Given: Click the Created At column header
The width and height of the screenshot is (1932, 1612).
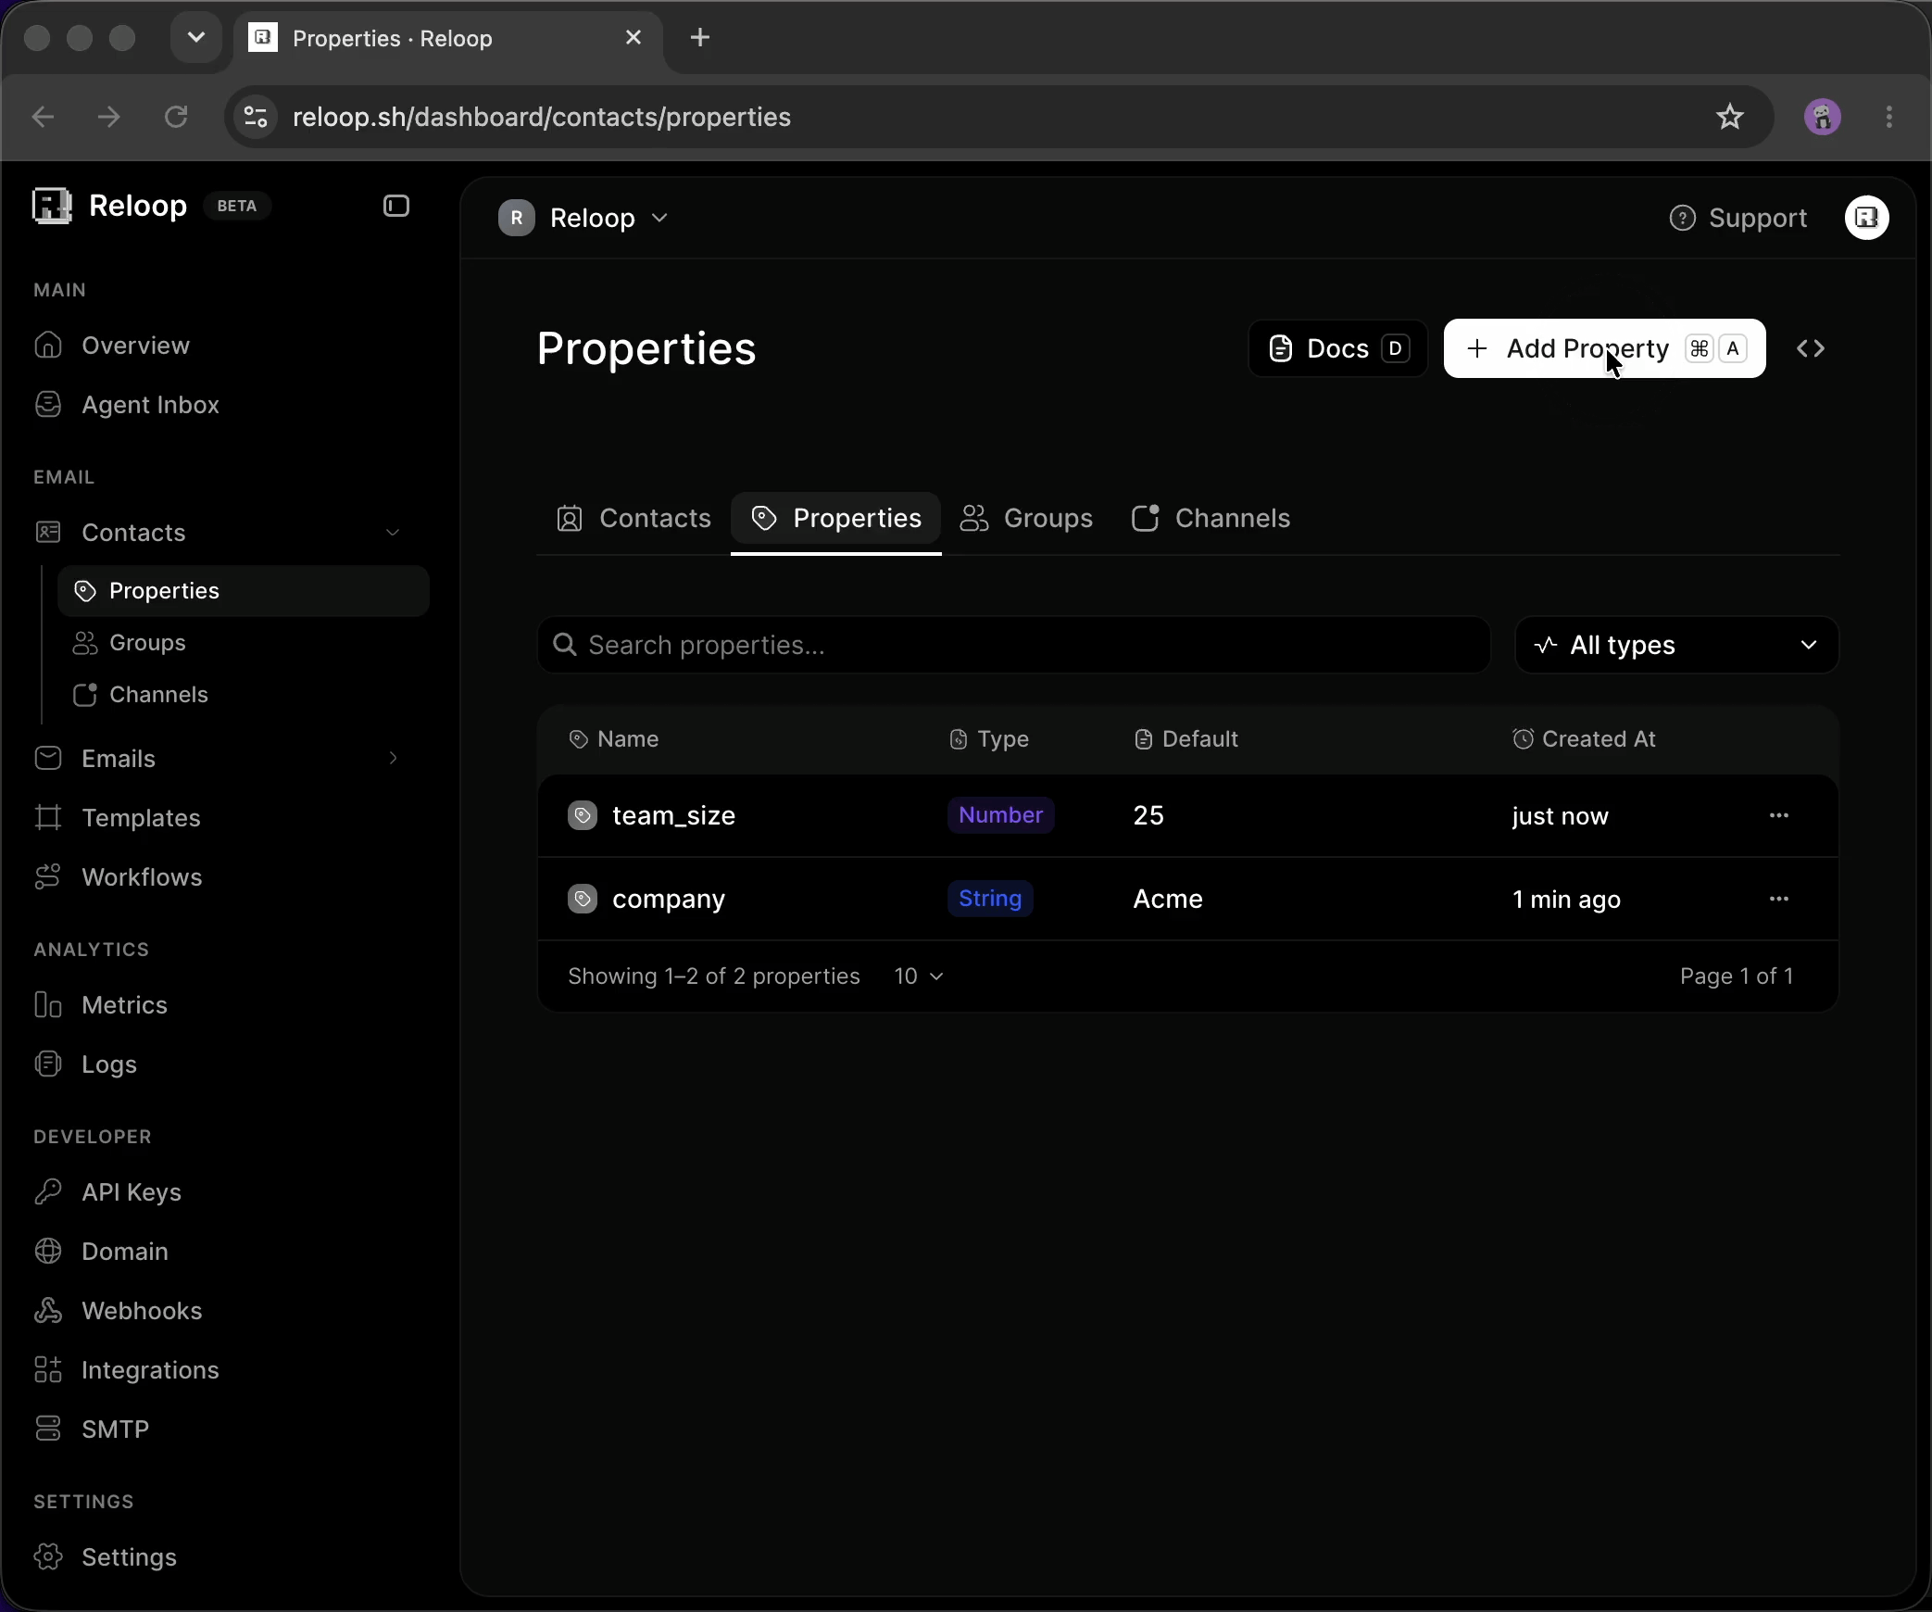Looking at the screenshot, I should (1584, 739).
